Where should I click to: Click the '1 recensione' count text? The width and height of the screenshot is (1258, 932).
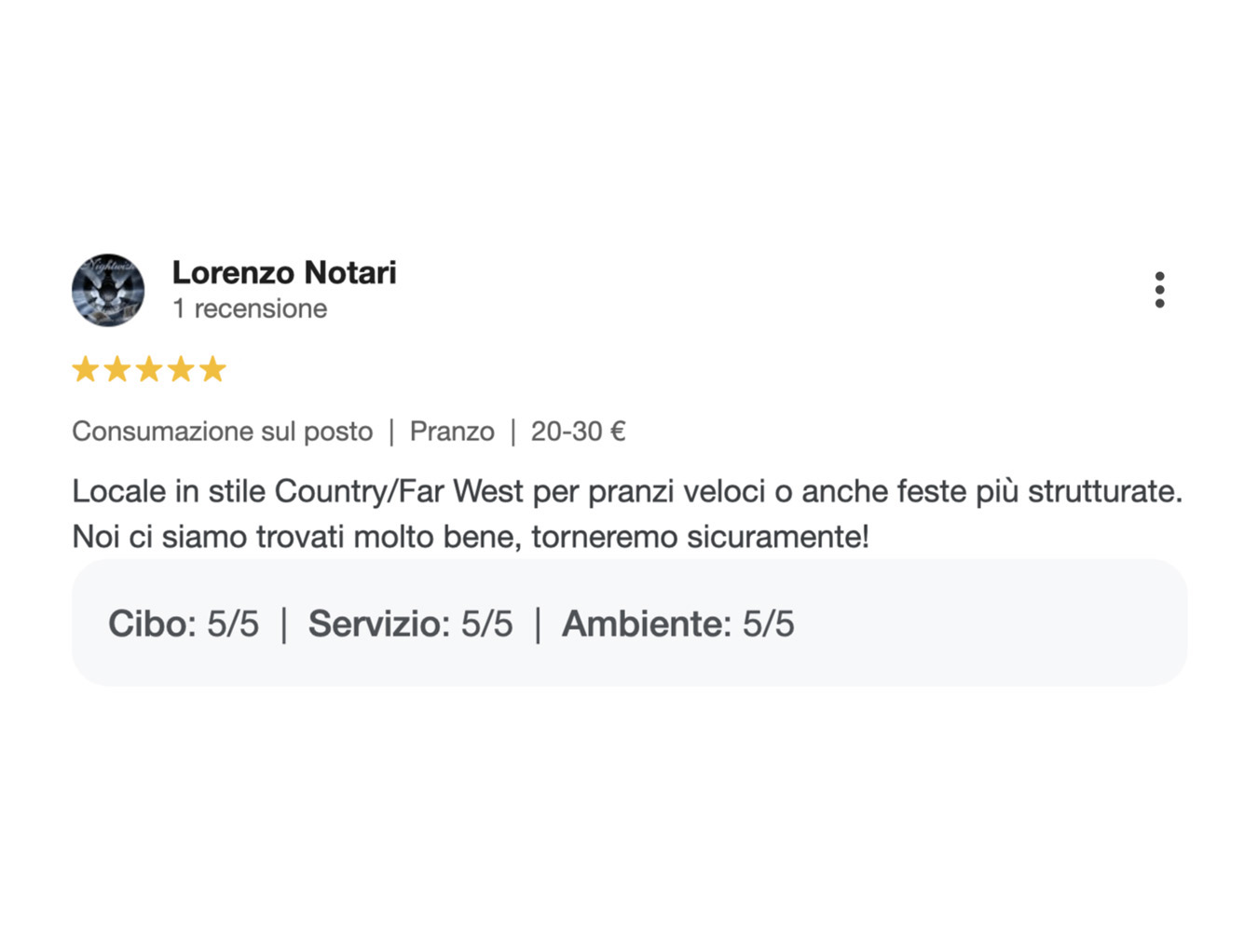[250, 308]
